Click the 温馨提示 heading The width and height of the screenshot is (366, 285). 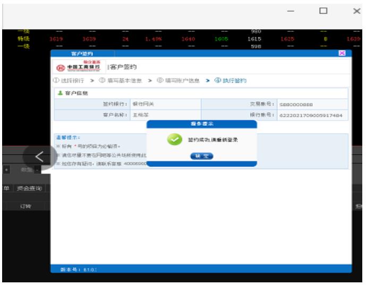68,137
